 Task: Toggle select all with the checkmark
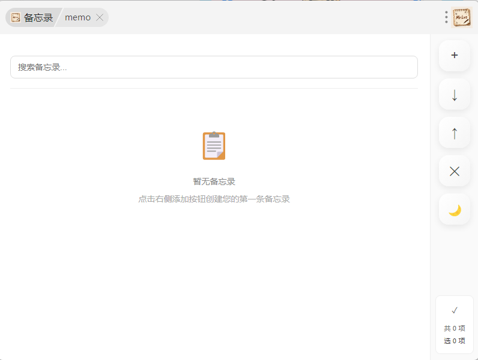pos(455,310)
